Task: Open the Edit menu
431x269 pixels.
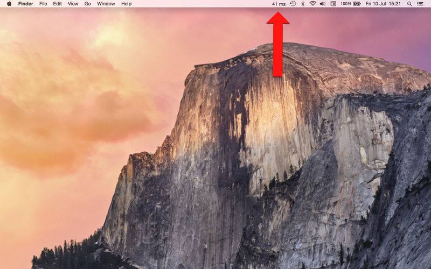Action: click(57, 4)
